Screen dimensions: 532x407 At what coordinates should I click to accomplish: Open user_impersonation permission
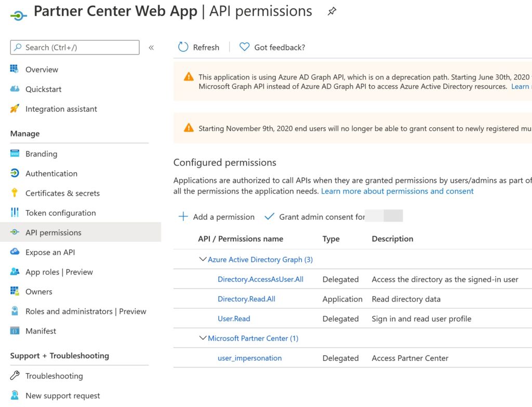pos(250,358)
